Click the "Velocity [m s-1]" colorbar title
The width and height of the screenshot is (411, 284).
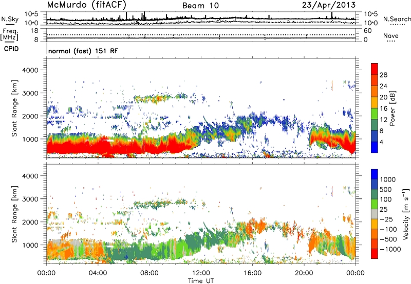[406, 214]
